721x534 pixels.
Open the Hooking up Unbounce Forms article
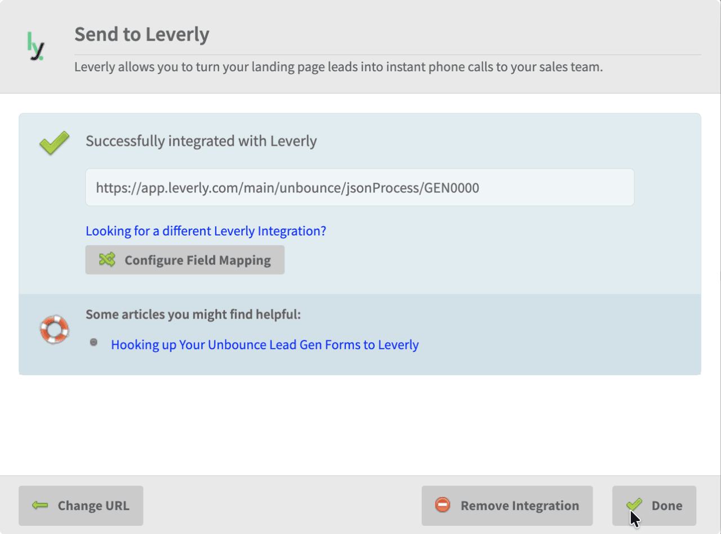(x=265, y=345)
